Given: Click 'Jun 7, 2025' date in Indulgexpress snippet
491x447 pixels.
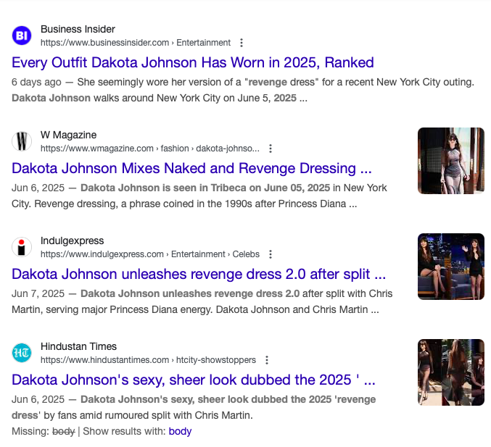Looking at the screenshot, I should point(38,293).
